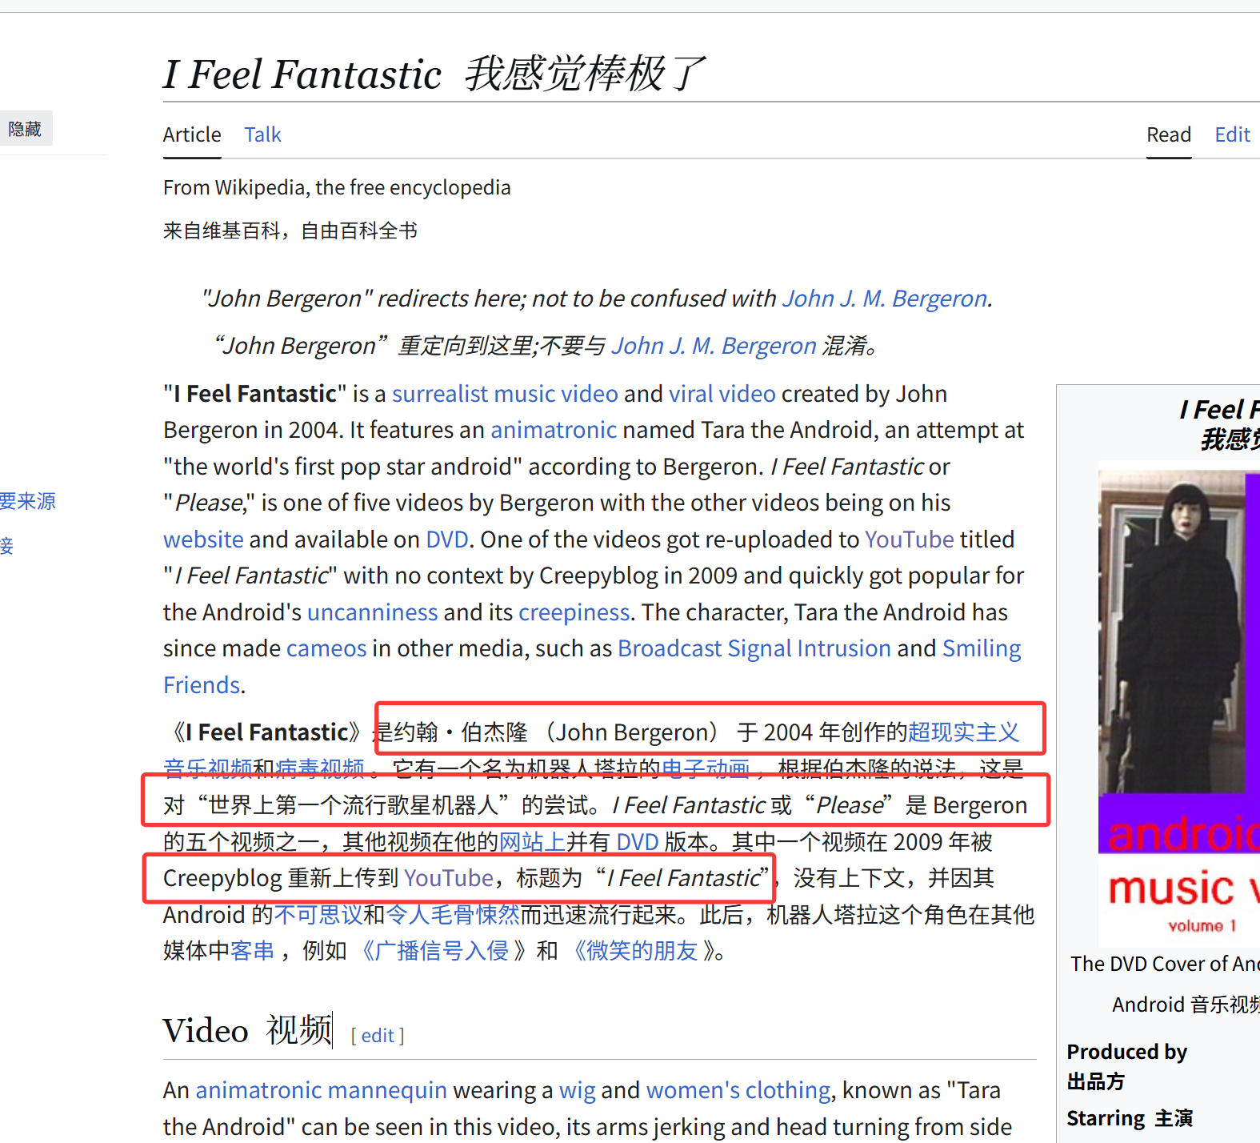Open the DVD link in Chinese paragraph
The height and width of the screenshot is (1143, 1260).
coord(638,842)
